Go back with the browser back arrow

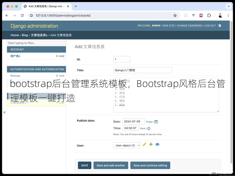click(x=7, y=15)
